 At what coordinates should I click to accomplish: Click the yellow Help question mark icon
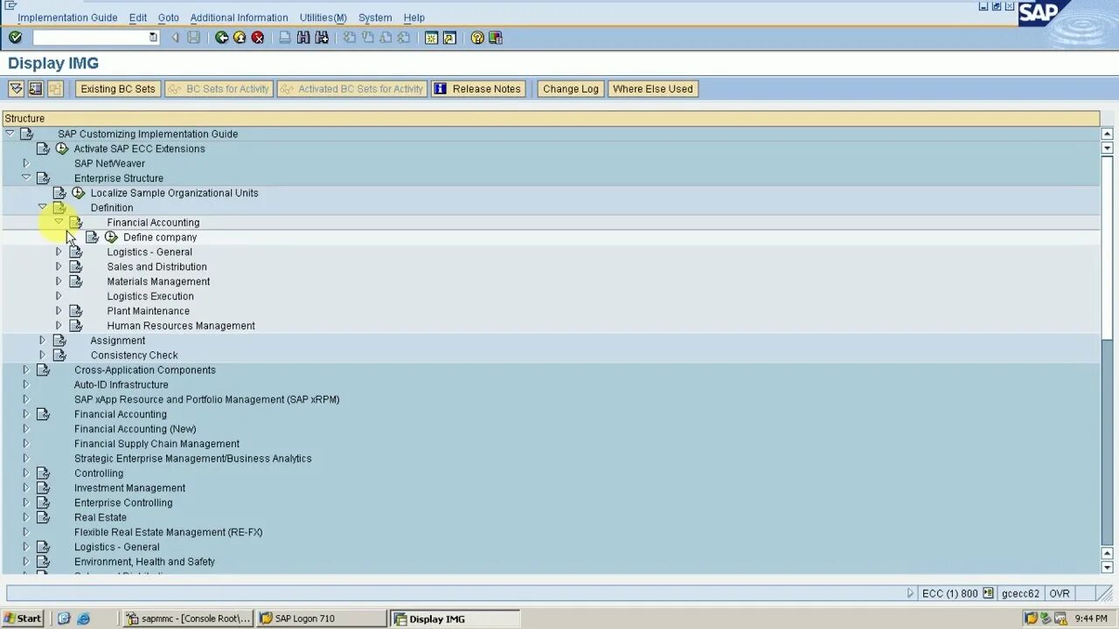pyautogui.click(x=477, y=38)
